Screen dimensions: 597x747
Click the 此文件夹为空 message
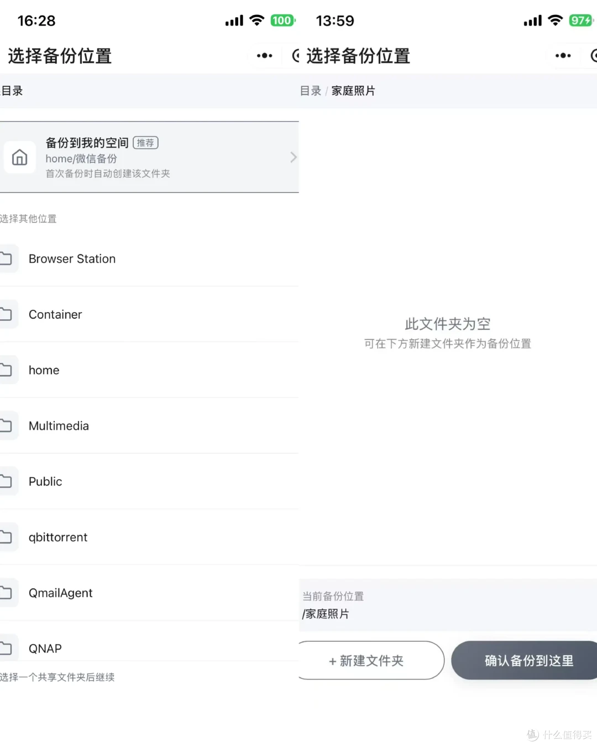tap(448, 324)
